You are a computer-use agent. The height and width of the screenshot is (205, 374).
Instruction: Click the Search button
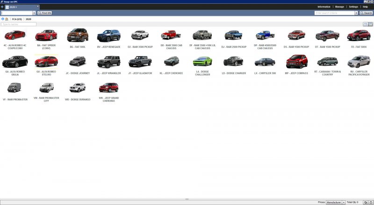366,13
